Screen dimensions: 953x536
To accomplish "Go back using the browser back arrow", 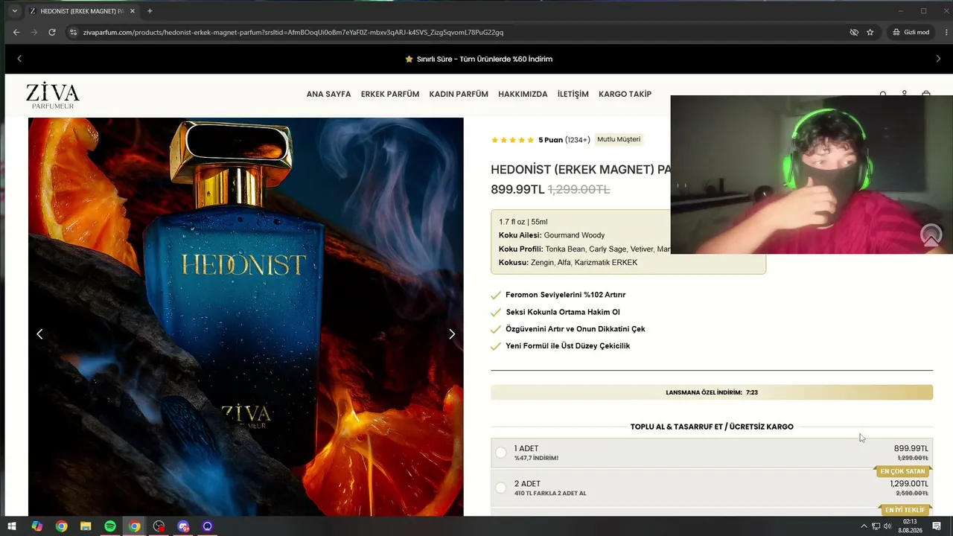I will click(16, 32).
